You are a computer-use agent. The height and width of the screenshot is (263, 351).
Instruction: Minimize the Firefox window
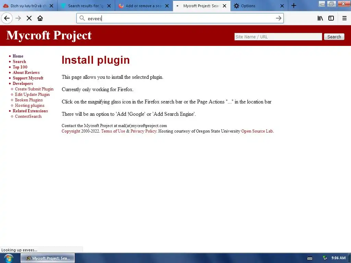(322, 4)
